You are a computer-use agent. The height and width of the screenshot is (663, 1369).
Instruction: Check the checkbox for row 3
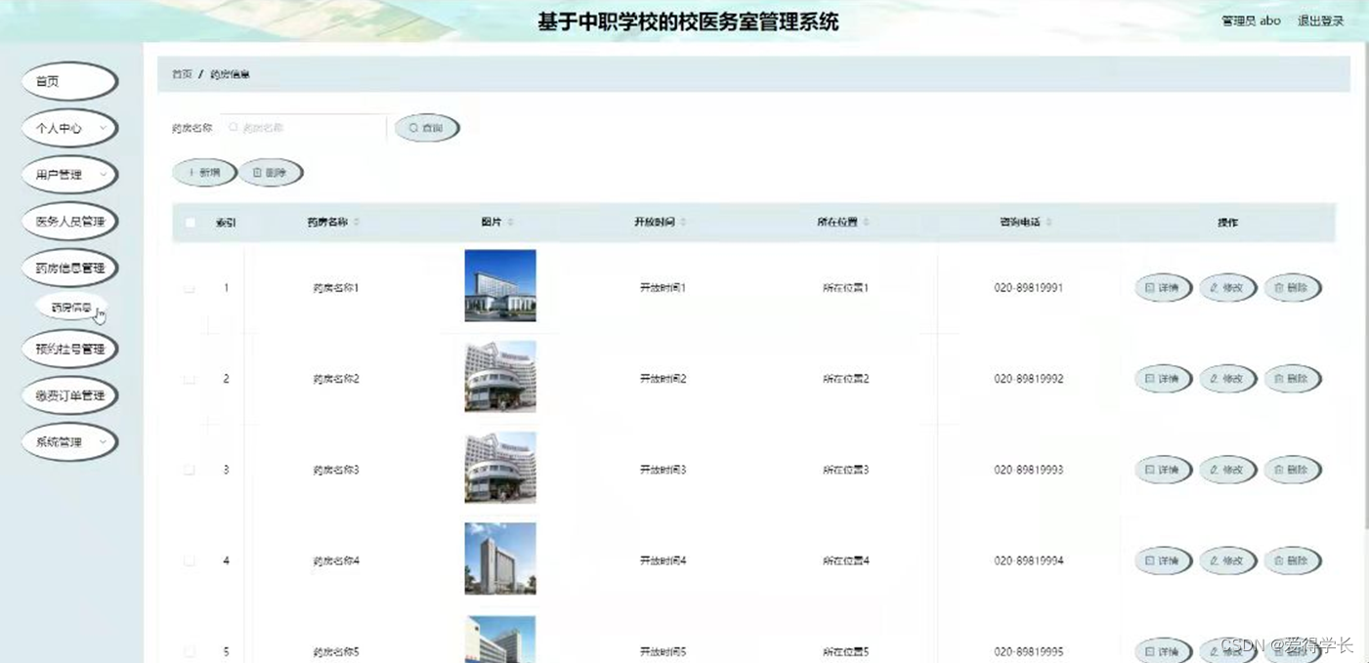(x=190, y=470)
